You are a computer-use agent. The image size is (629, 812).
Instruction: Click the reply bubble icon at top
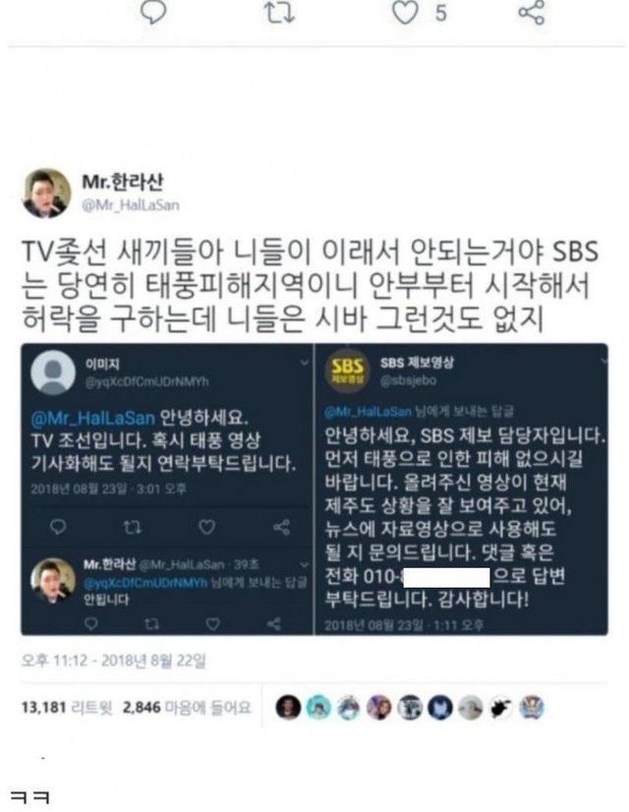[153, 12]
